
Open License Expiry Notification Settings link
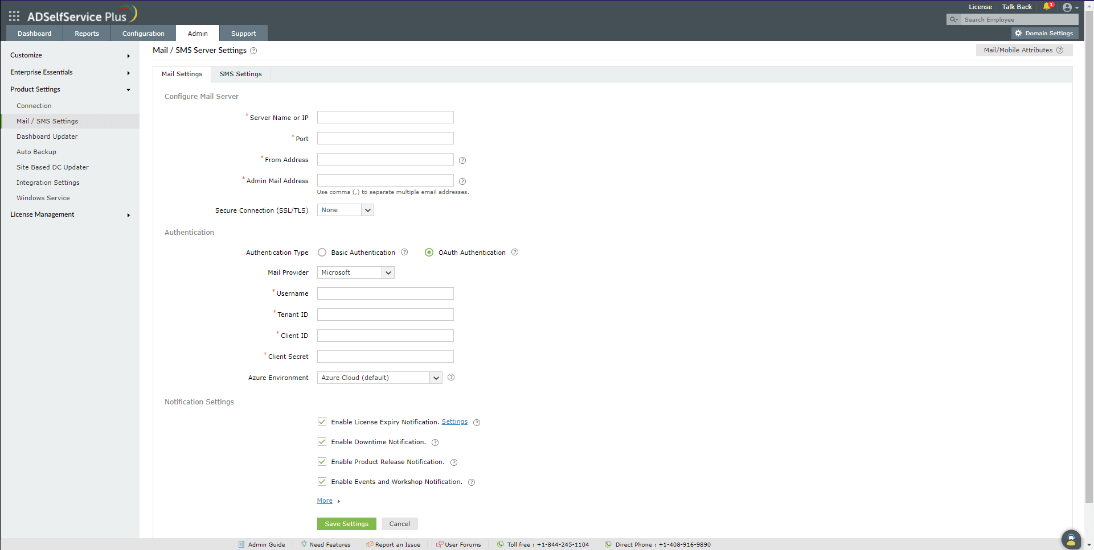pos(454,421)
